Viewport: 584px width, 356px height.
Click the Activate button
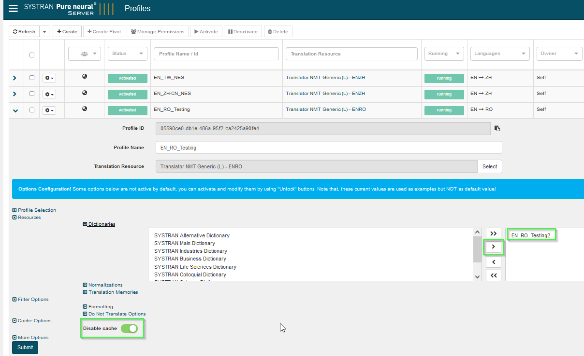[206, 31]
